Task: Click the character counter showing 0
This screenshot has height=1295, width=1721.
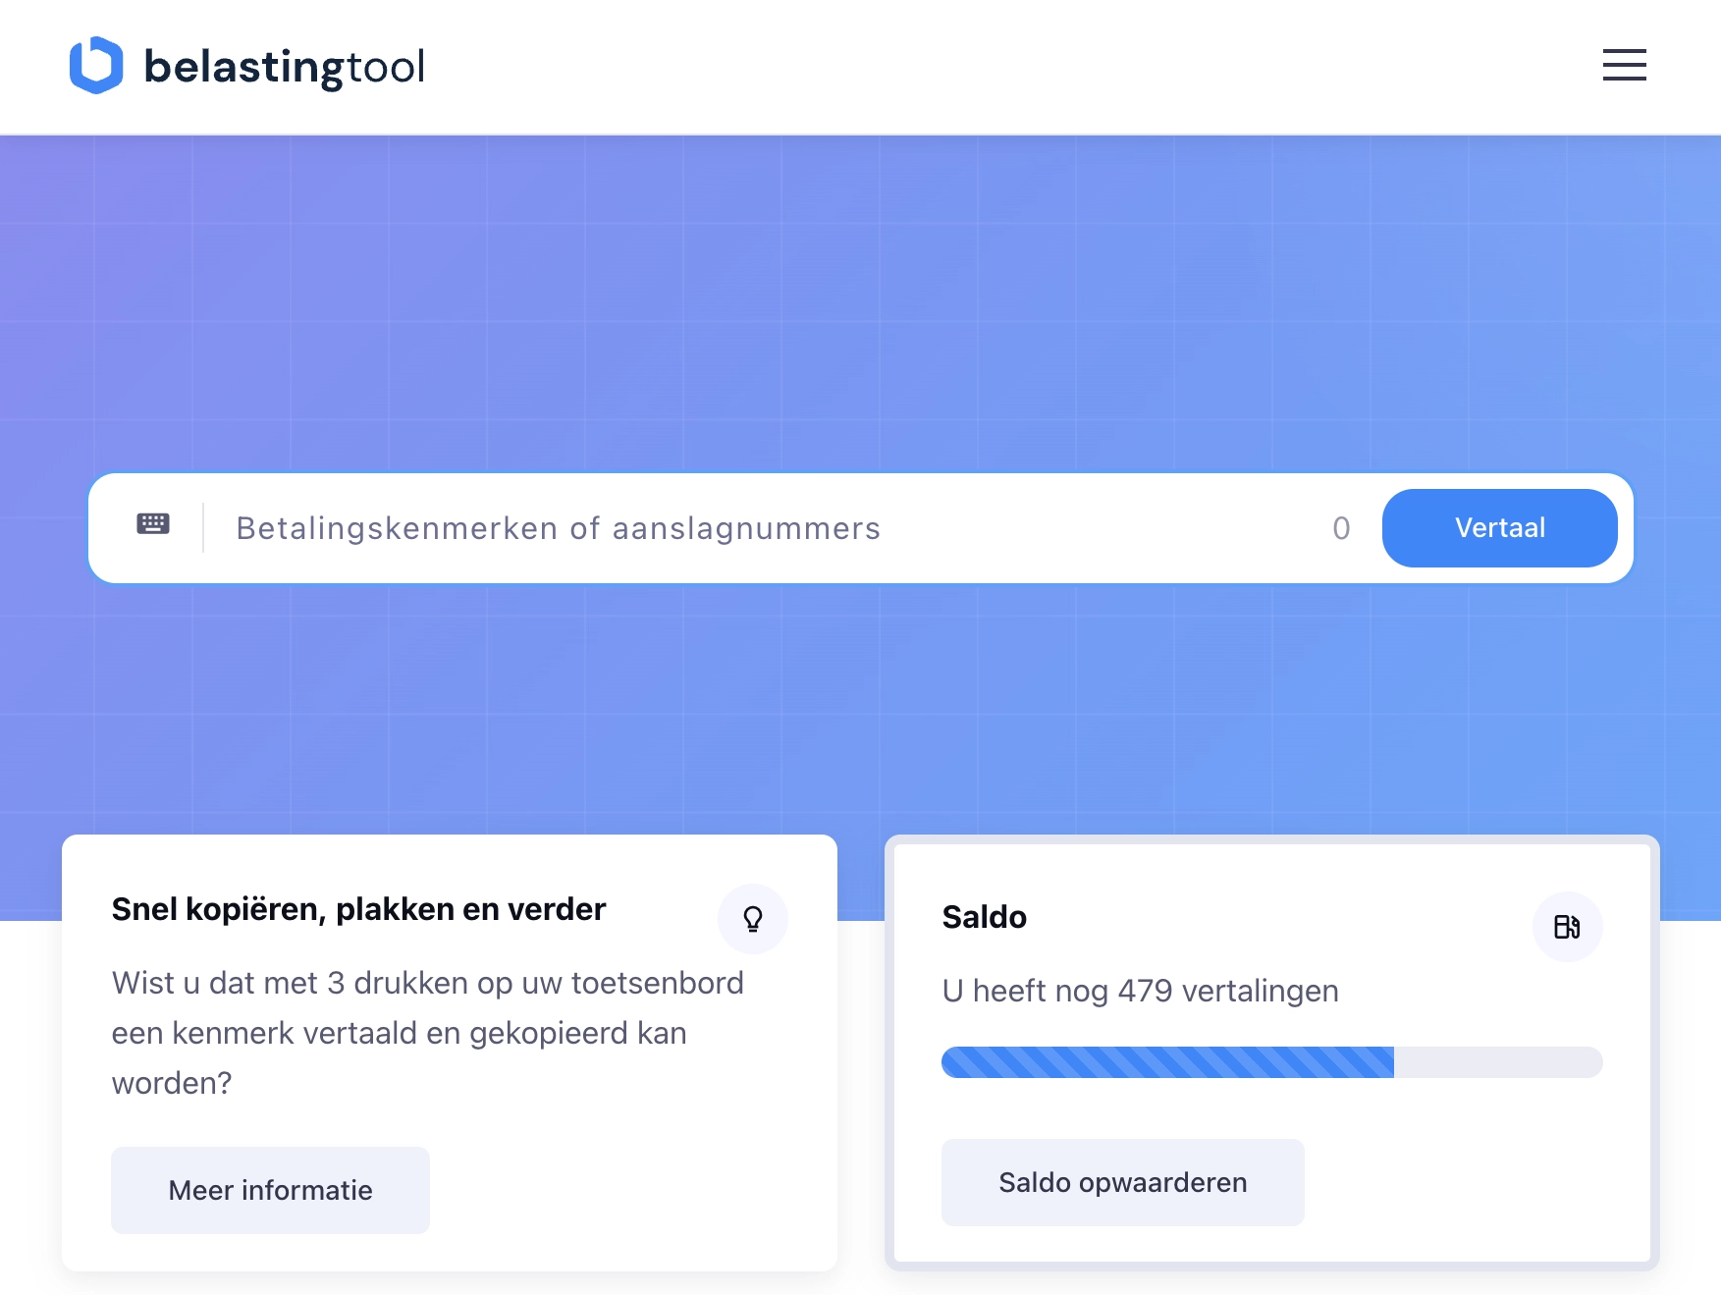Action: 1341,527
